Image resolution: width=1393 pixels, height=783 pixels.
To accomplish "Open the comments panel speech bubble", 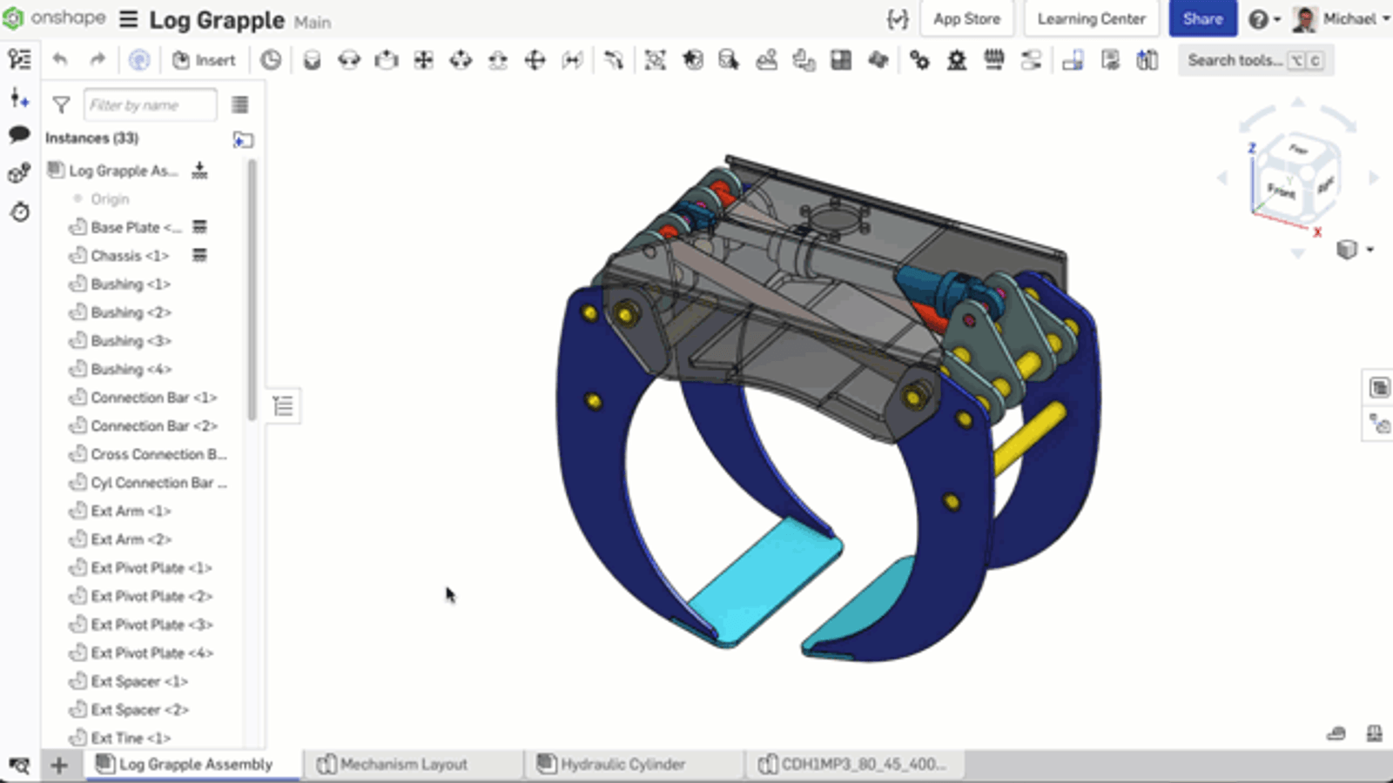I will [x=19, y=134].
